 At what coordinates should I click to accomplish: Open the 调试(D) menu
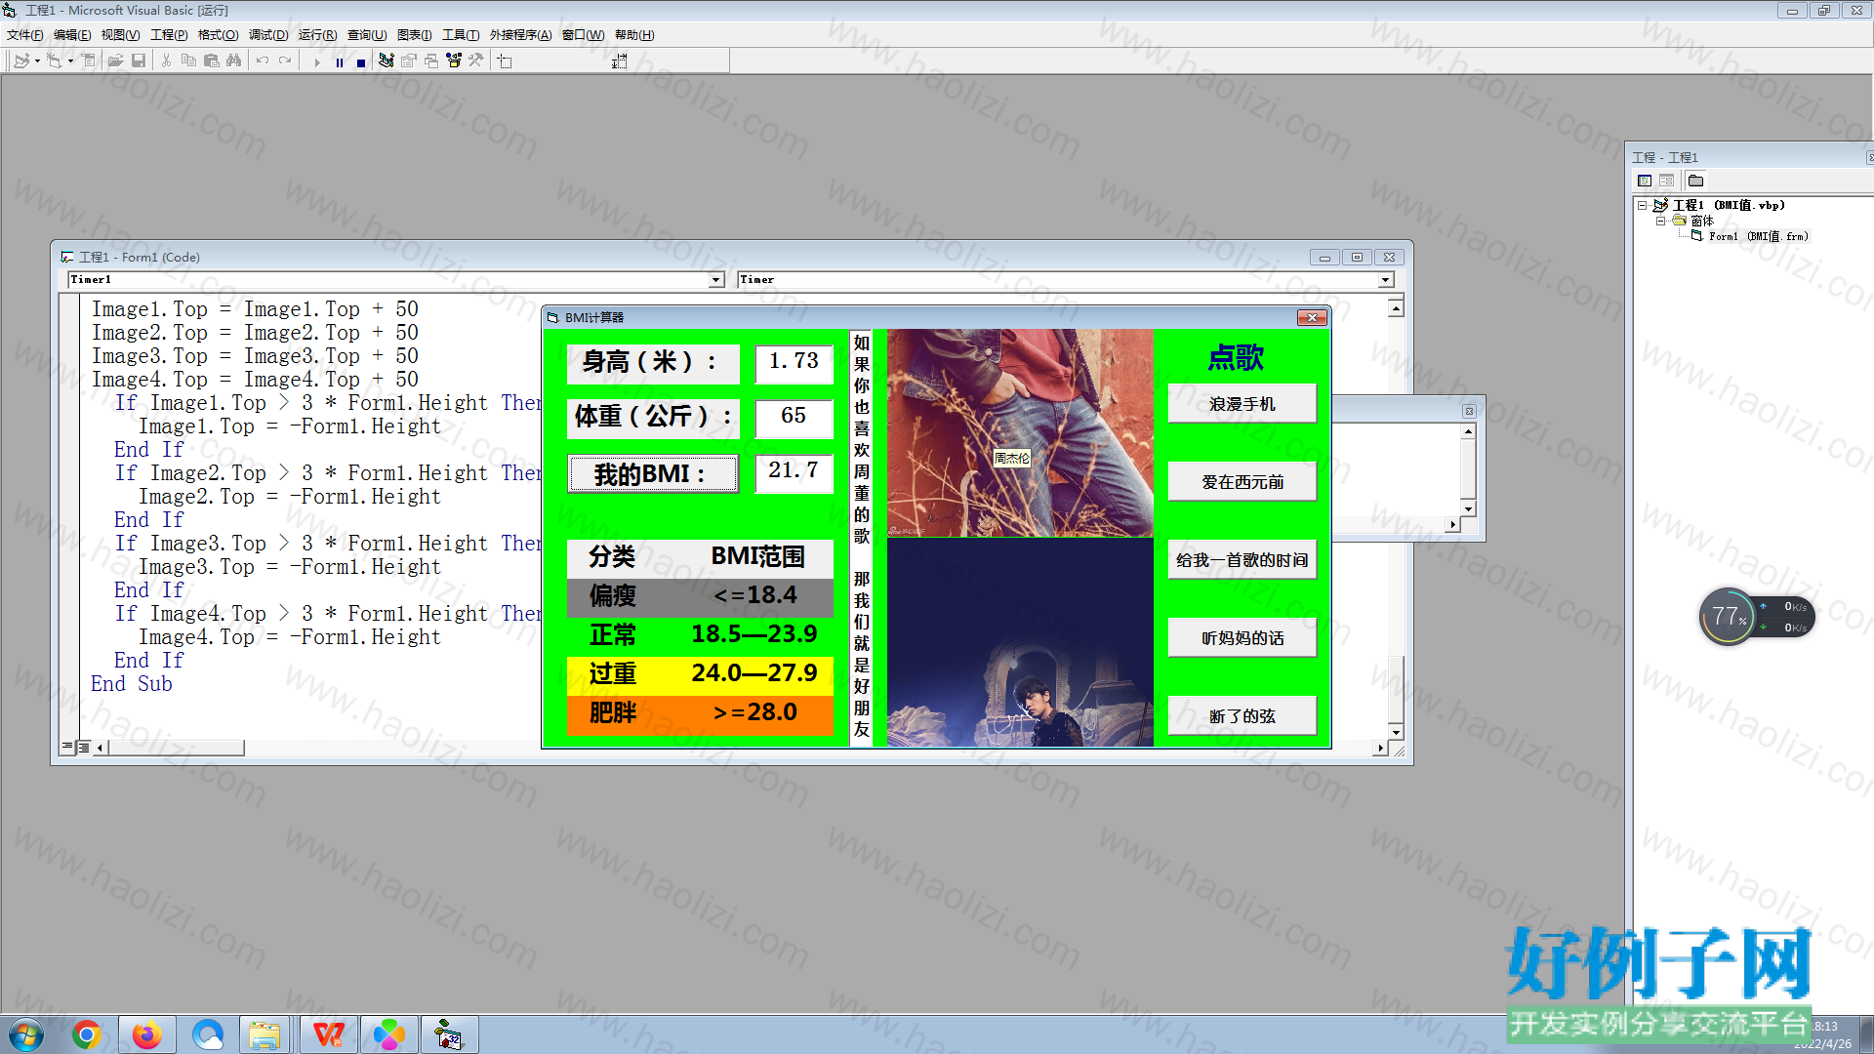pos(268,35)
